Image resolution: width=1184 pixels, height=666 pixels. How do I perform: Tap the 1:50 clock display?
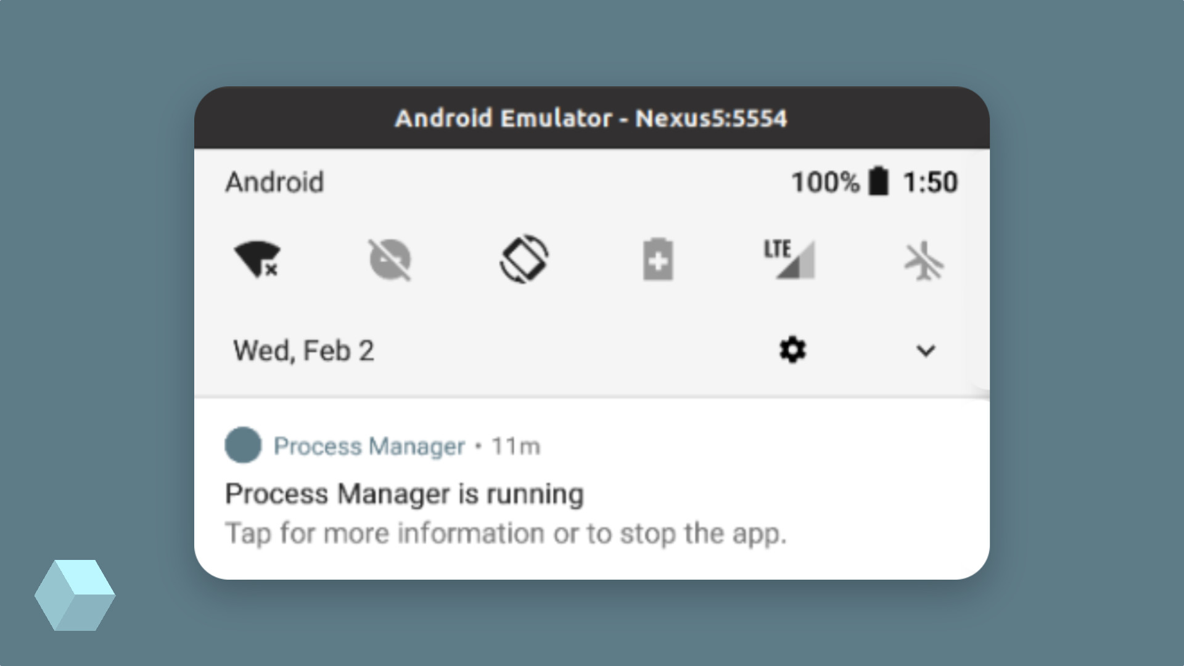coord(930,182)
